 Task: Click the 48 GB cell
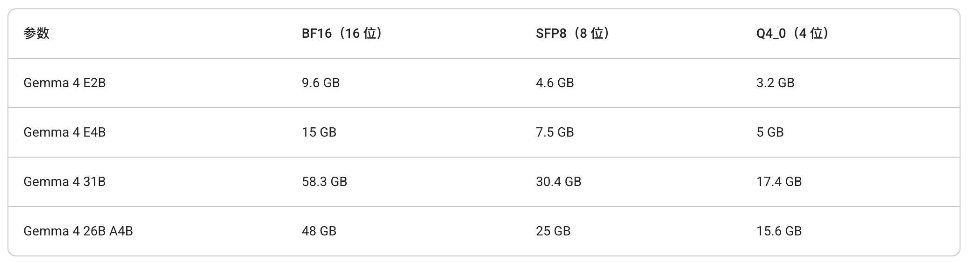coord(319,231)
